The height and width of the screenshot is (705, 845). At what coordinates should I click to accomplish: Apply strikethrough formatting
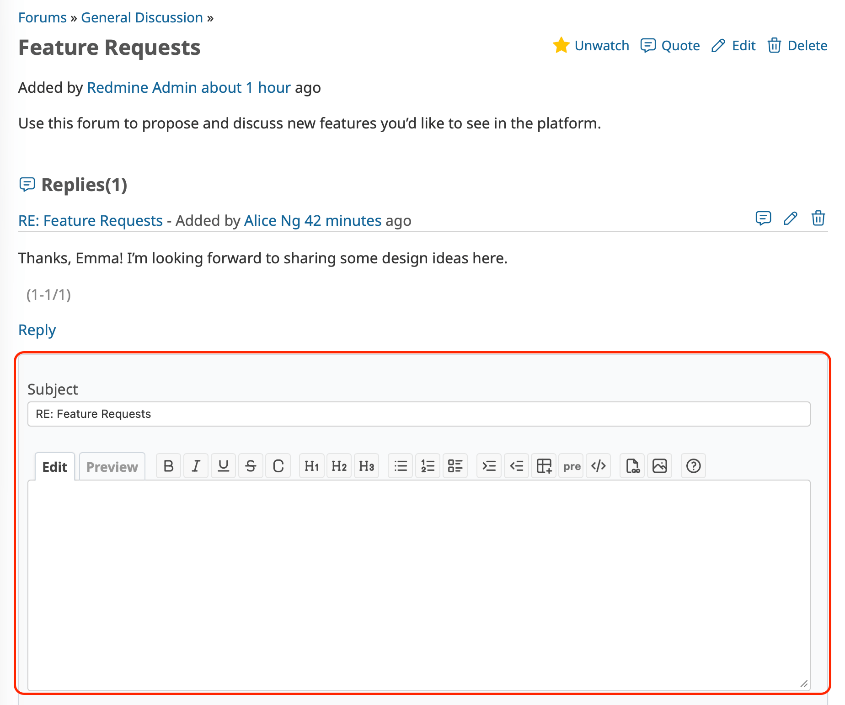tap(251, 466)
